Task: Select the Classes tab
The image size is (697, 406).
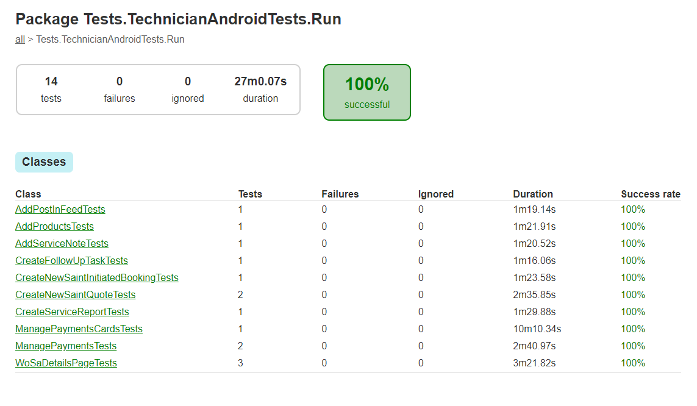Action: (44, 162)
